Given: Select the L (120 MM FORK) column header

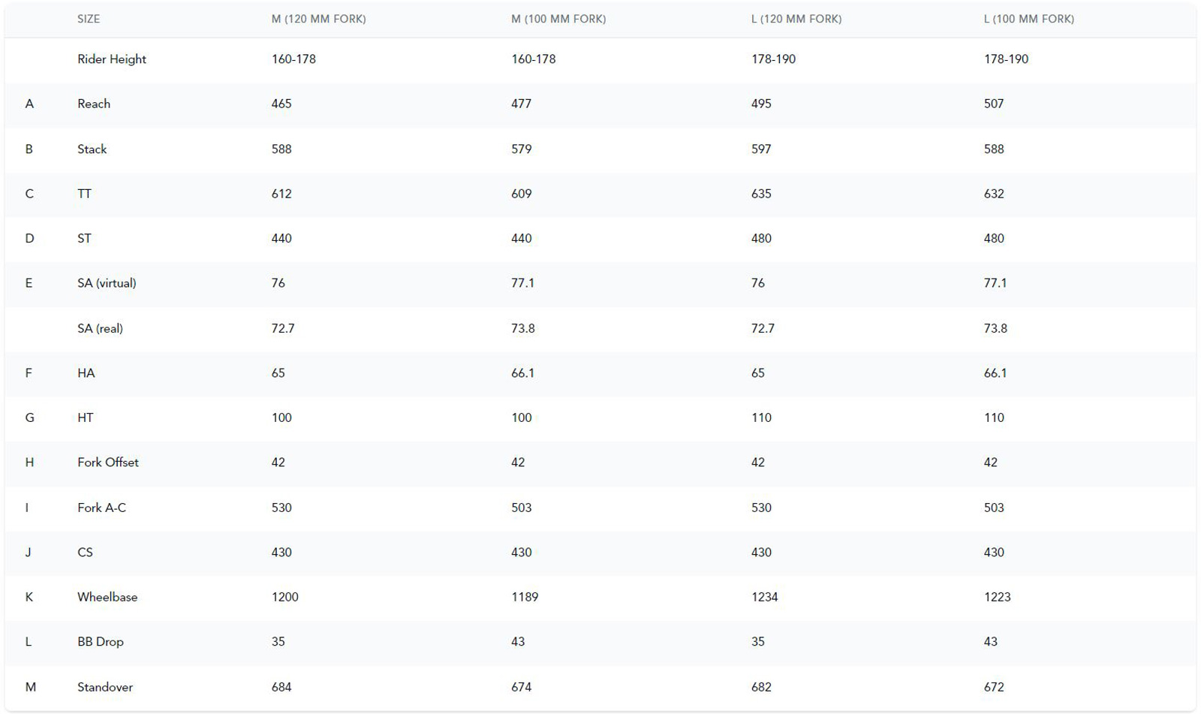Looking at the screenshot, I should (x=796, y=19).
